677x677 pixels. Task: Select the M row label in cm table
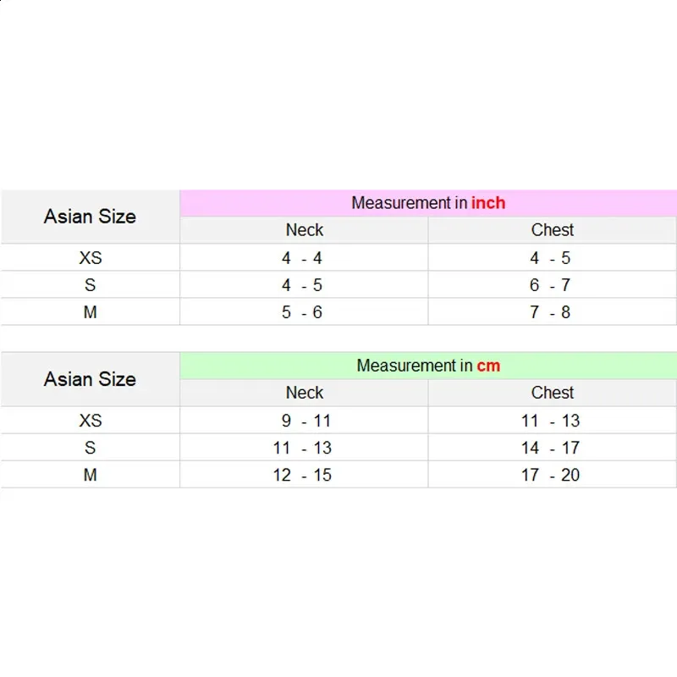click(x=91, y=475)
